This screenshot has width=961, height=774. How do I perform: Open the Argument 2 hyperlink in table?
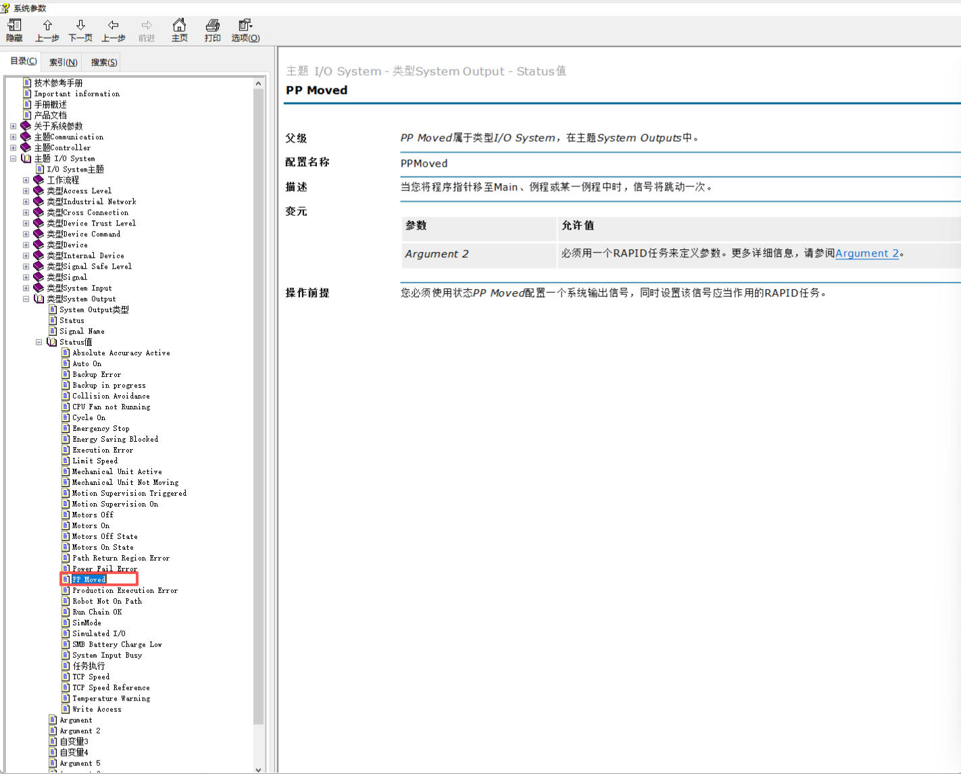click(866, 253)
